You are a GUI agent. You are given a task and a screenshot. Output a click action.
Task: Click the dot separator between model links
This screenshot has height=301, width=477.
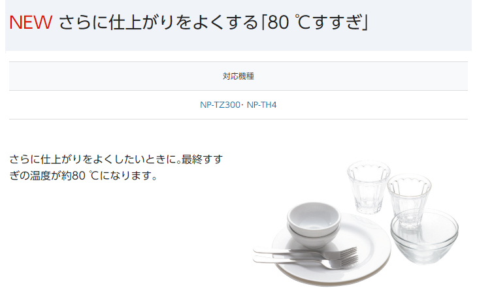point(242,105)
